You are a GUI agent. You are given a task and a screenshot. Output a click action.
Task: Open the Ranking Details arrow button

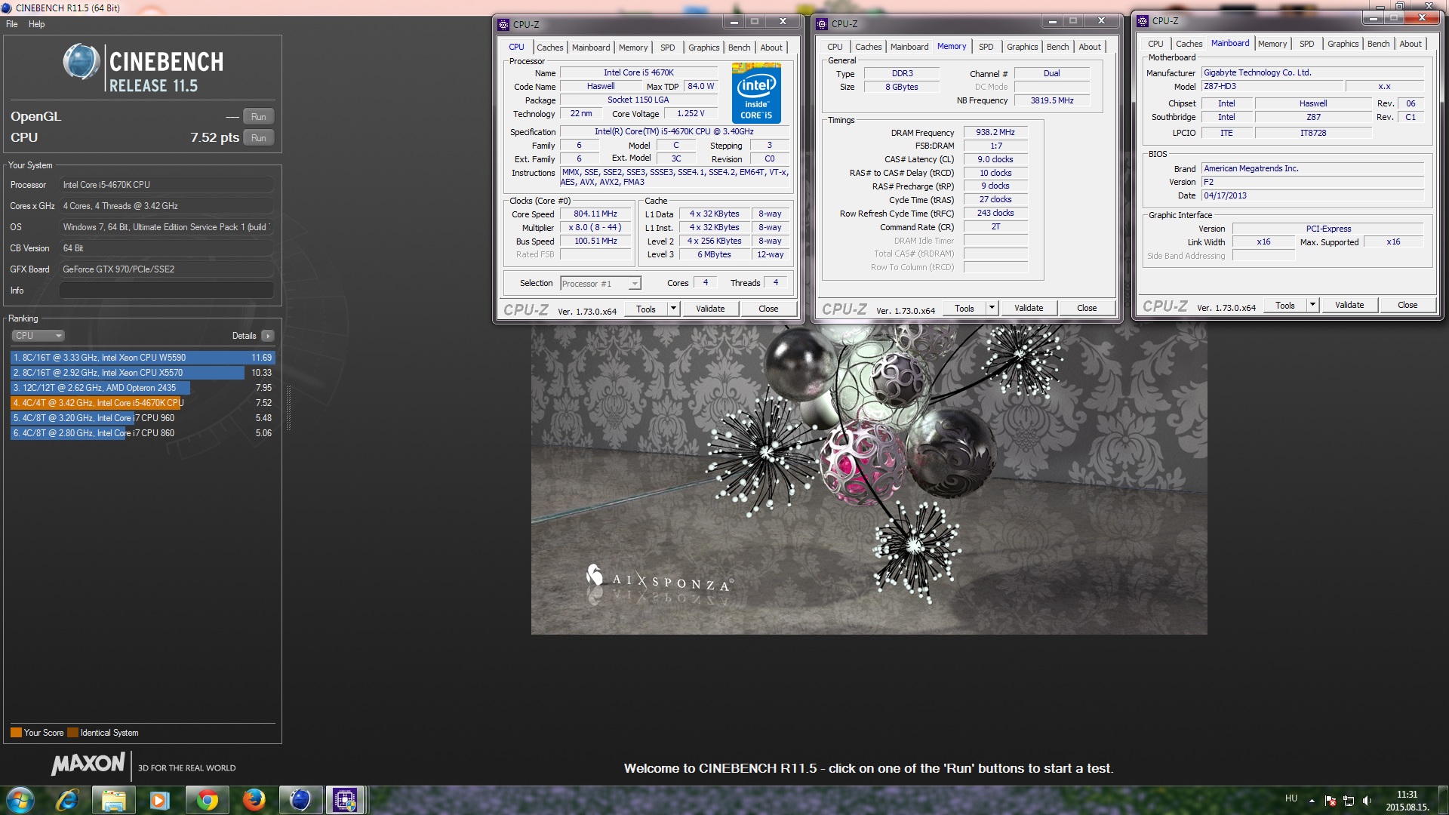point(268,336)
